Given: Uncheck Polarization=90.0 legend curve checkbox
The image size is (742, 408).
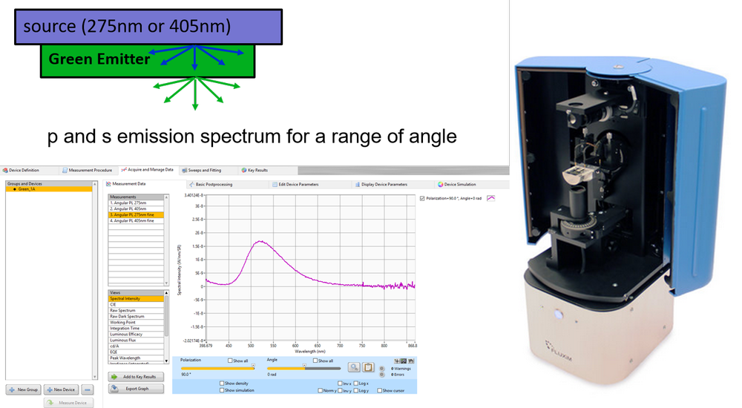Looking at the screenshot, I should [x=422, y=199].
